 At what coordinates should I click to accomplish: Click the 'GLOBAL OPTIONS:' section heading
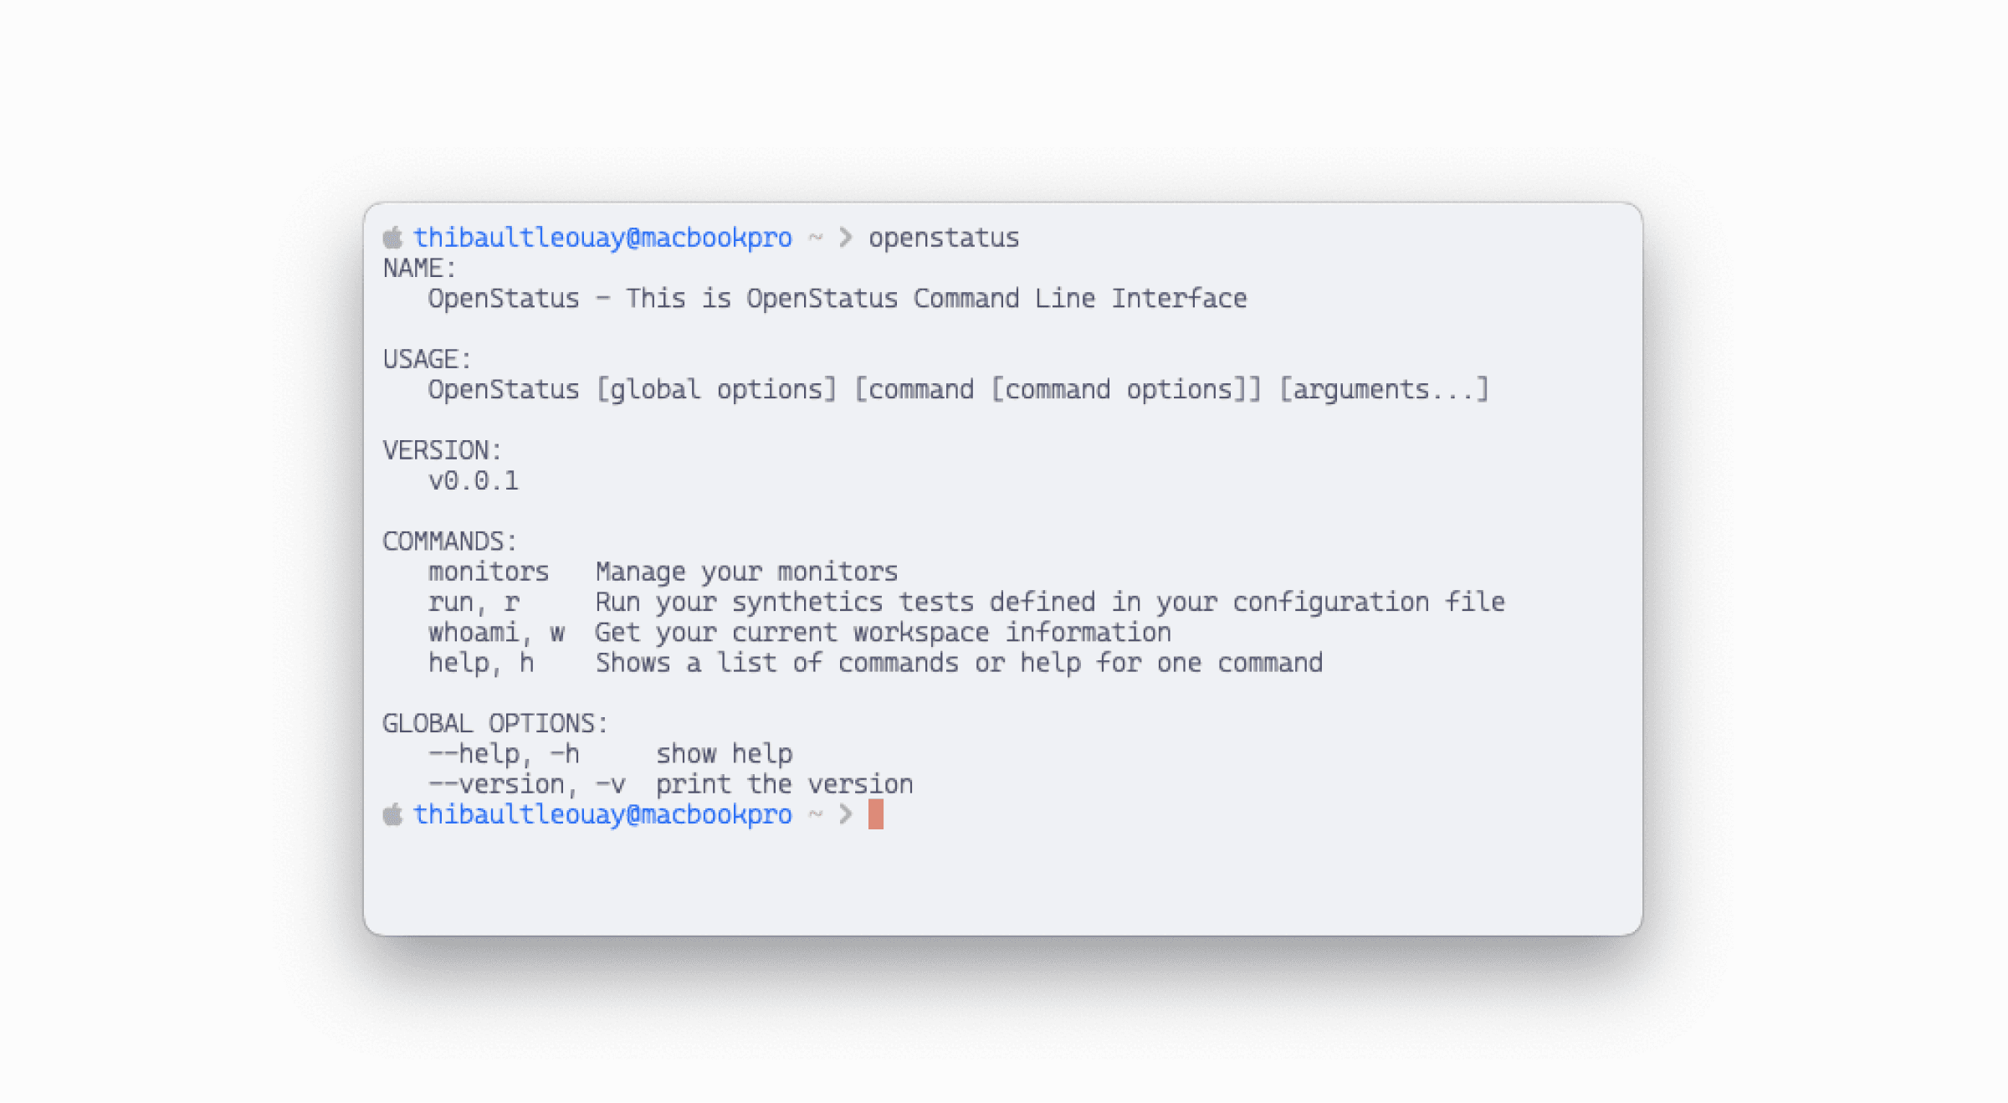[495, 724]
